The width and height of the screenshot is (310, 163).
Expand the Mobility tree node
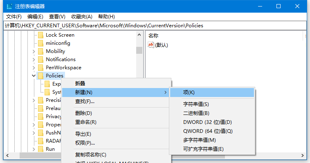click(x=34, y=51)
